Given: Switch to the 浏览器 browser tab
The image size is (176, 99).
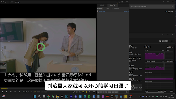Looking at the screenshot, I should pos(102,5).
